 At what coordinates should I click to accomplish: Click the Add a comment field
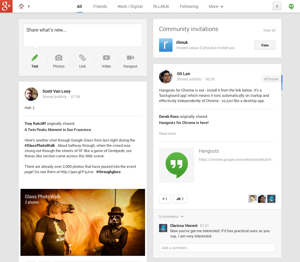[x=217, y=248]
